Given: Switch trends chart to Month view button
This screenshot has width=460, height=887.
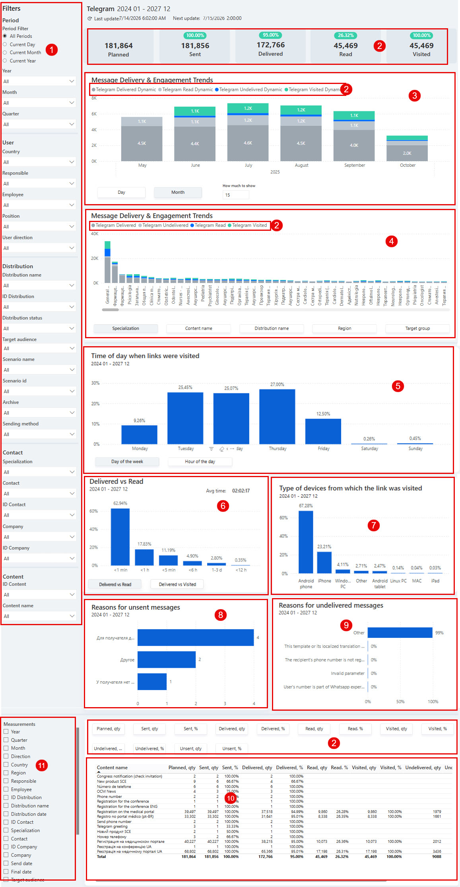Looking at the screenshot, I should [x=178, y=192].
